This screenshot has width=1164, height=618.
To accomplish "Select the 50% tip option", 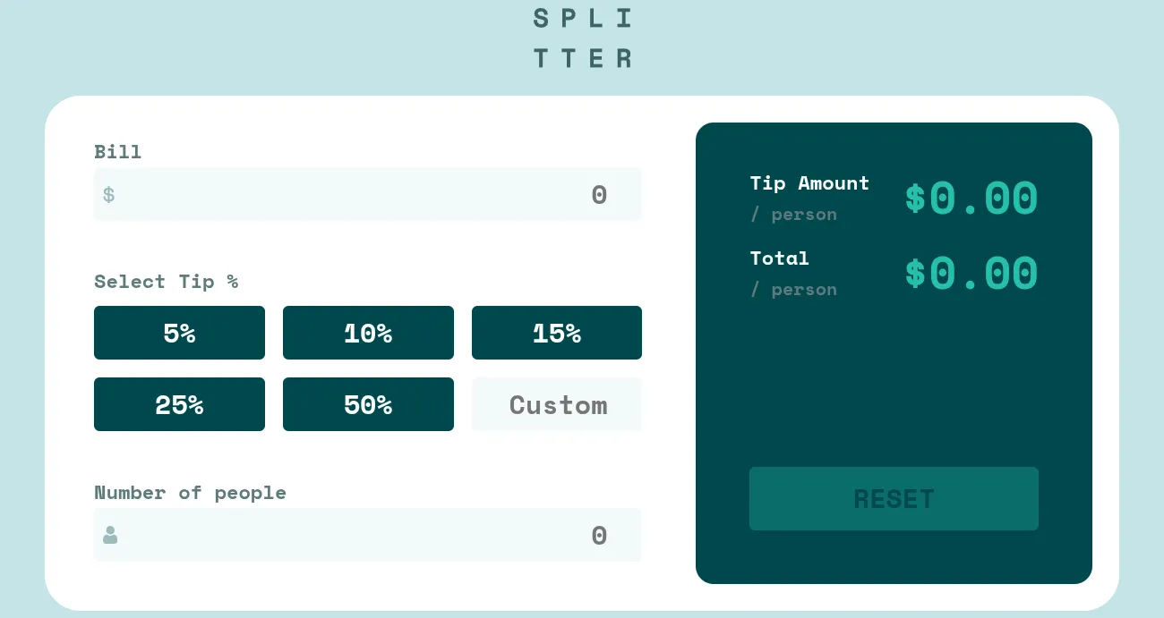I will click(x=368, y=404).
